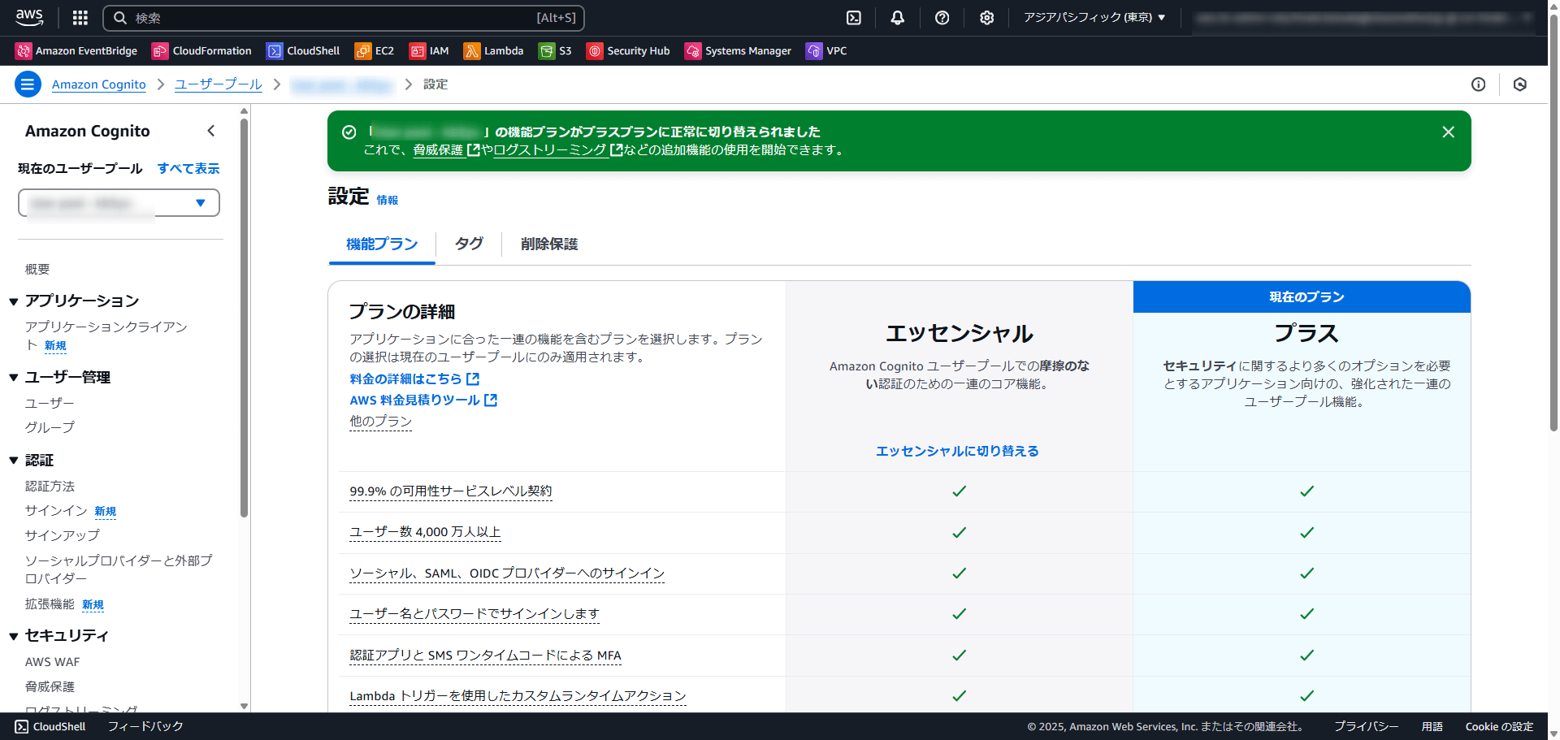Image resolution: width=1560 pixels, height=740 pixels.
Task: Open Cookie の設定 in footer
Action: click(x=1499, y=726)
